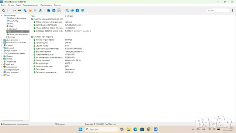Click the blue arrow cube toolbar icon
The height and width of the screenshot is (133, 236).
(72, 10)
